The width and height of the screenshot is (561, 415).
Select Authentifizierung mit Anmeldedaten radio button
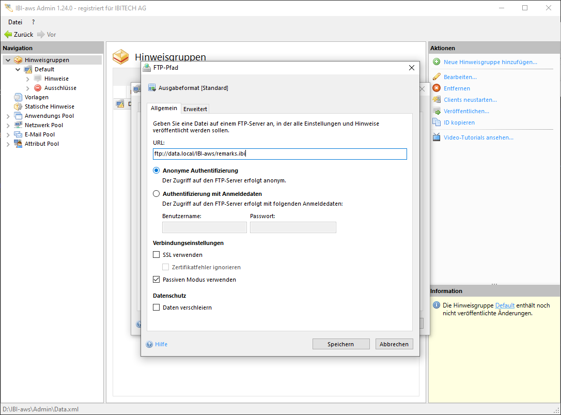pos(157,194)
